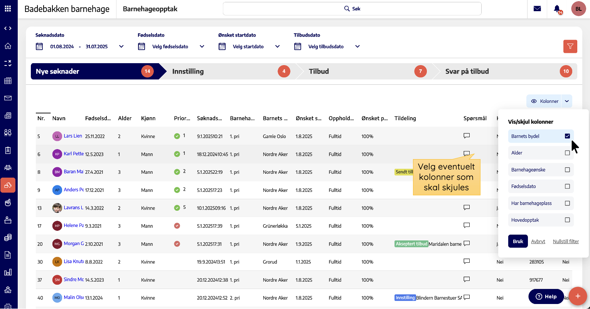Expand the Søknadsdato date range dropdown
Screen dimensions: 590x309
(x=121, y=47)
